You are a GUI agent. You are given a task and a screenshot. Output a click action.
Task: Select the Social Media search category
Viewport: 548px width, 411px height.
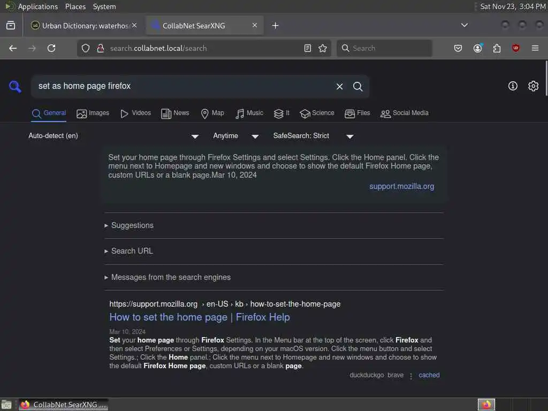(x=405, y=113)
